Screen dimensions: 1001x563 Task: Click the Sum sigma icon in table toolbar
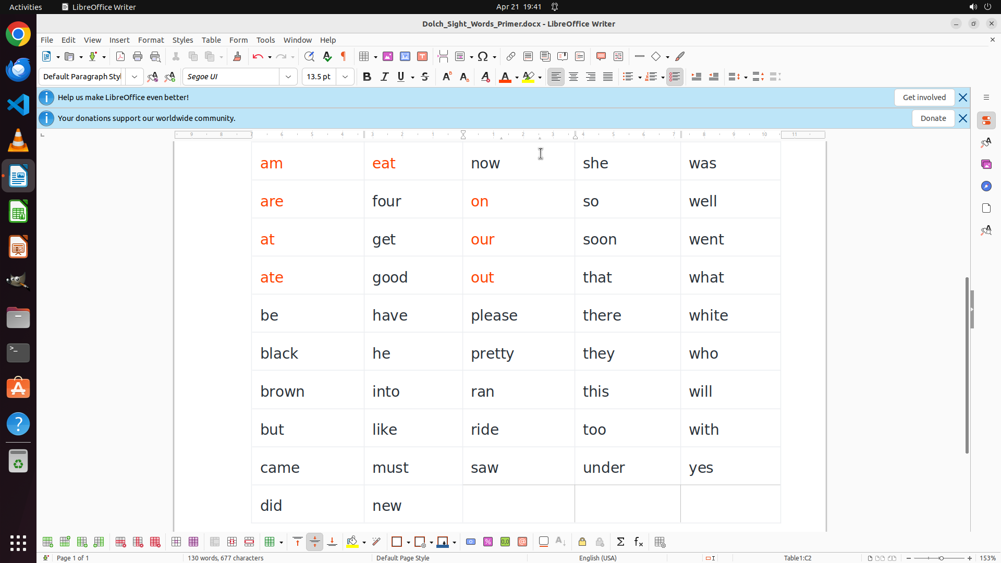[620, 542]
